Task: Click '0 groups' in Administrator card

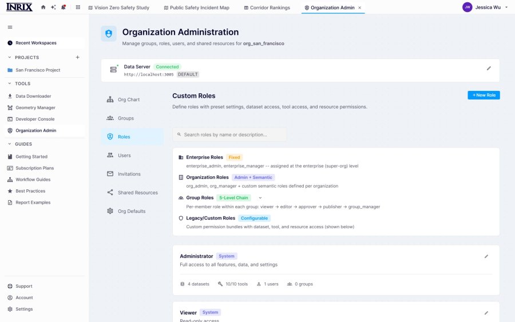Action: click(x=300, y=284)
